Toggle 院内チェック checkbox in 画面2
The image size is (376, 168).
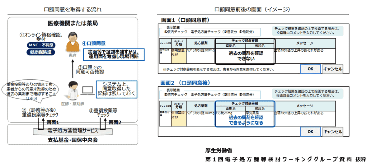point(166,94)
